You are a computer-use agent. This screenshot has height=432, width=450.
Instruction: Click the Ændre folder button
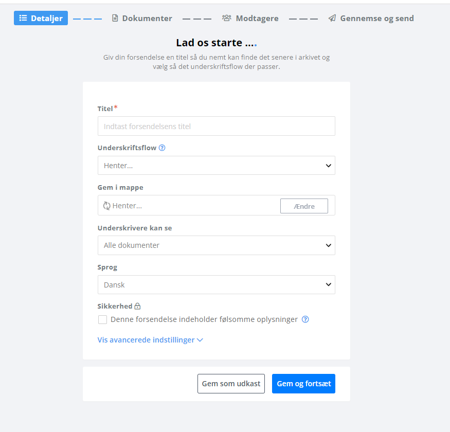(x=304, y=206)
